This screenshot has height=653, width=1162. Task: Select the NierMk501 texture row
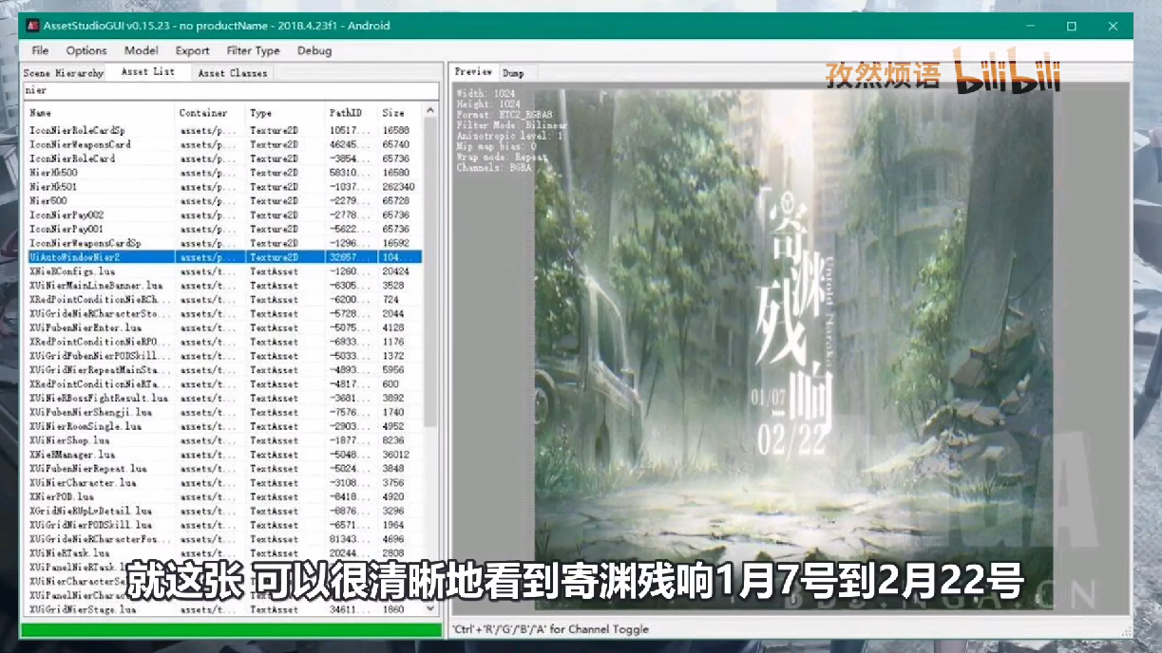(223, 187)
